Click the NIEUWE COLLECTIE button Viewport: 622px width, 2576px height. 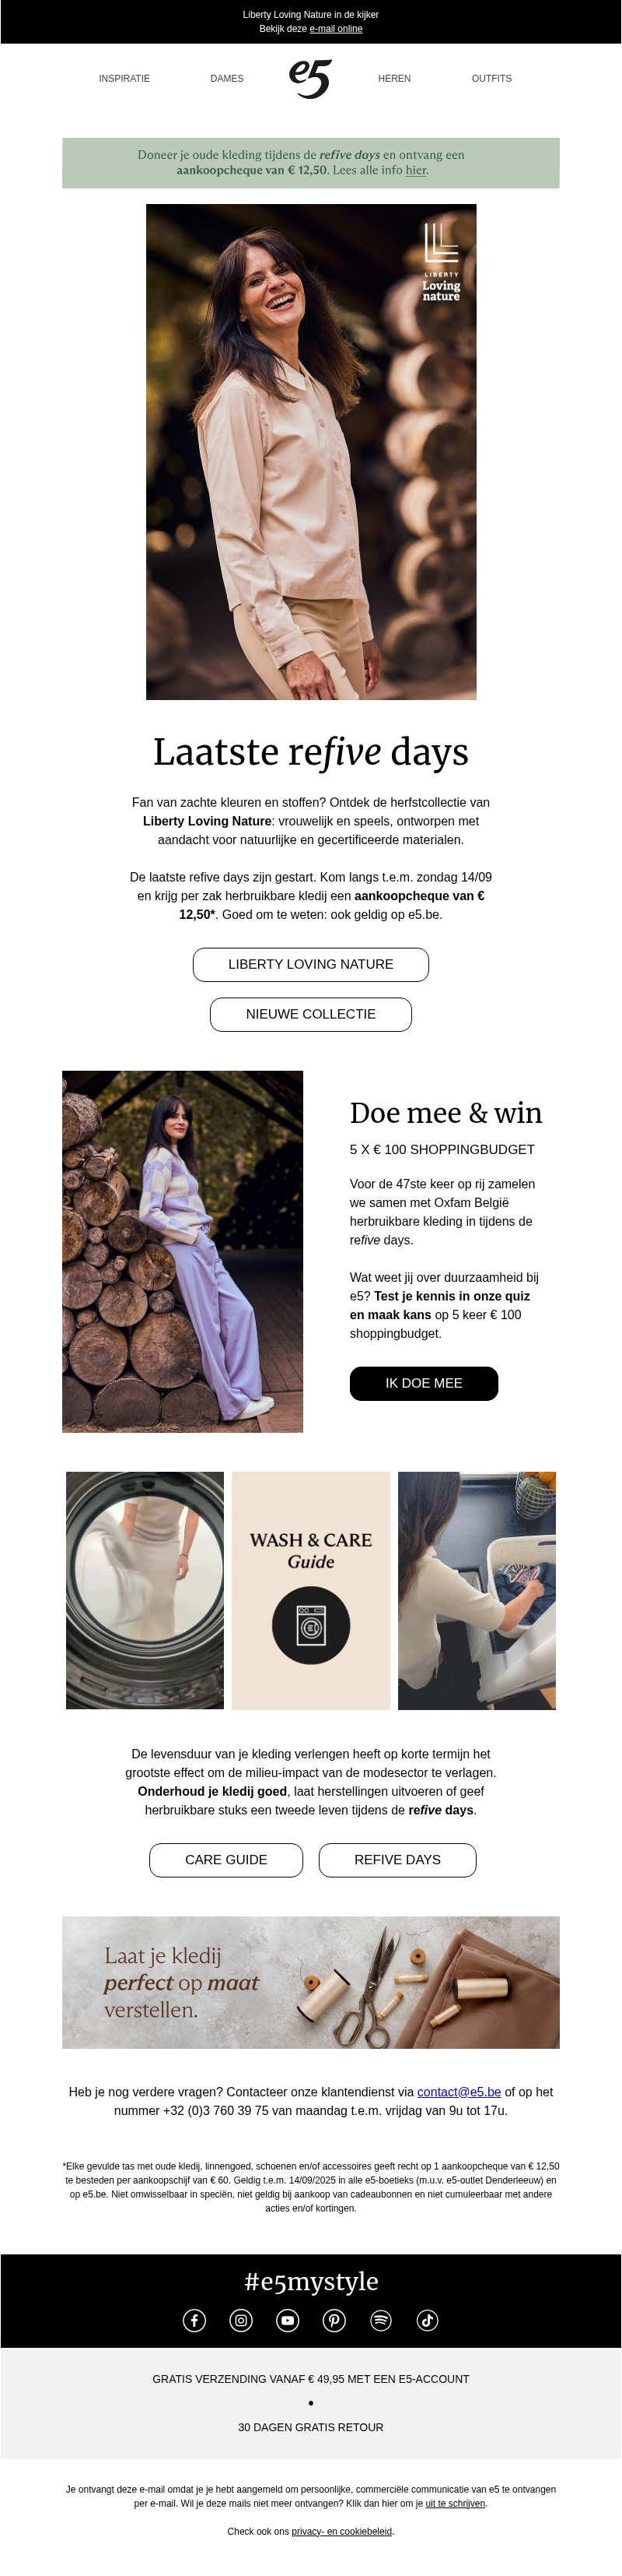tap(310, 1014)
